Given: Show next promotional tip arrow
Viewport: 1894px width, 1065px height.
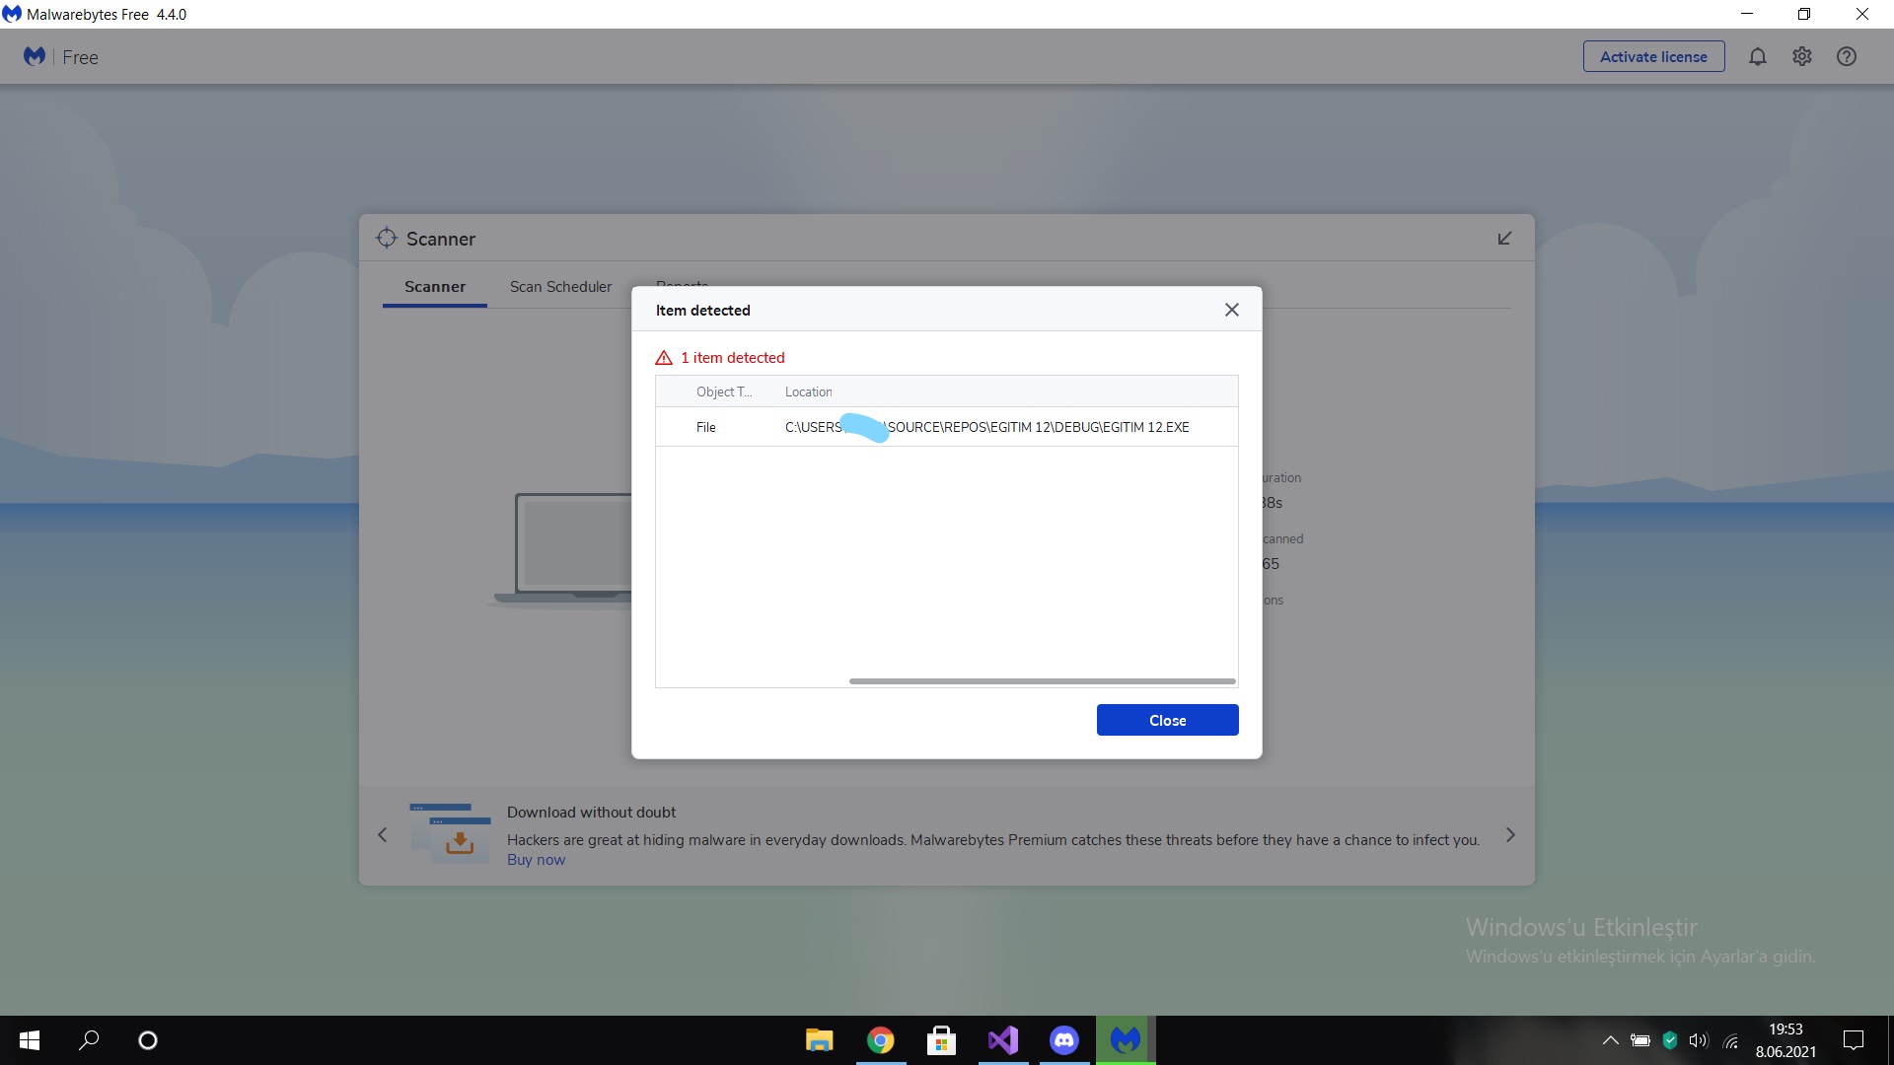Looking at the screenshot, I should click(x=1510, y=835).
